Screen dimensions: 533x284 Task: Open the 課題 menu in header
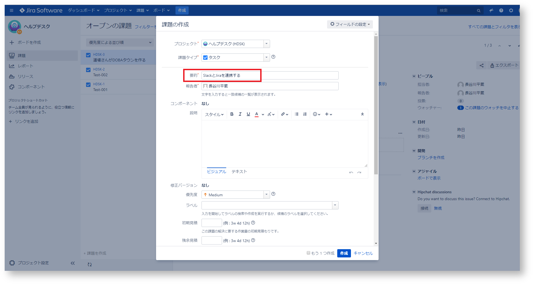click(x=143, y=10)
